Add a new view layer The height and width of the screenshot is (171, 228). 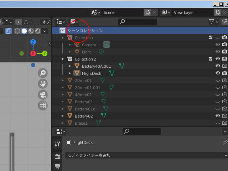click(217, 12)
